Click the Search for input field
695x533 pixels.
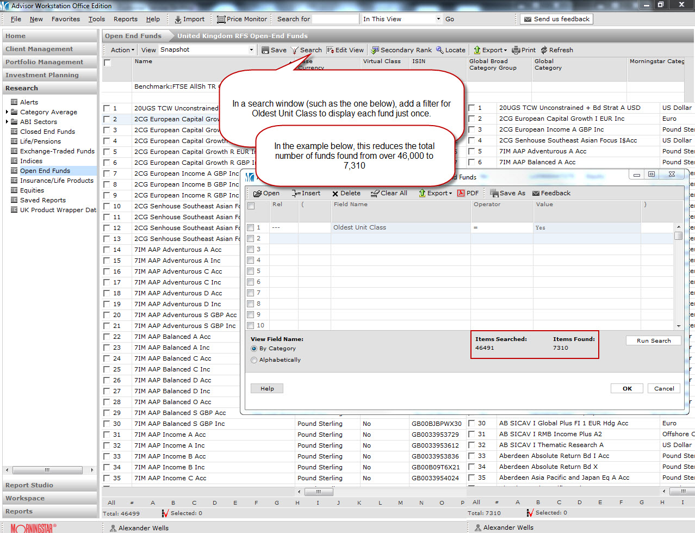click(335, 19)
